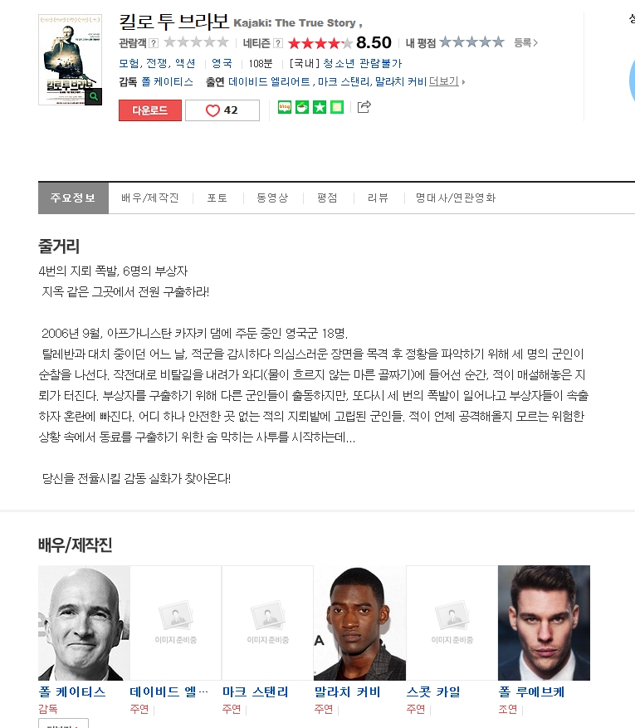The height and width of the screenshot is (728, 635).
Task: Open 폴 루예브케 actor photo
Action: point(544,623)
